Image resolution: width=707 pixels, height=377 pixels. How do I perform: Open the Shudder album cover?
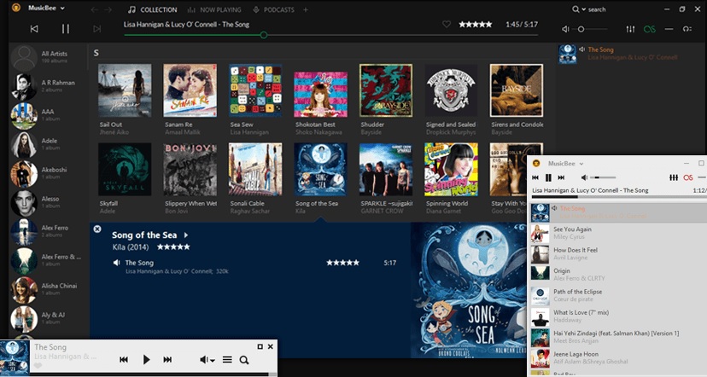click(386, 90)
